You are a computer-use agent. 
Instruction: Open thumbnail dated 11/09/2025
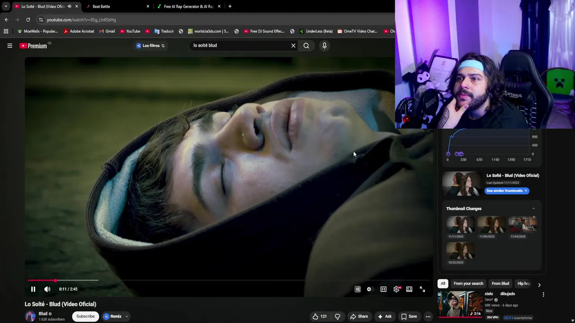tap(491, 224)
